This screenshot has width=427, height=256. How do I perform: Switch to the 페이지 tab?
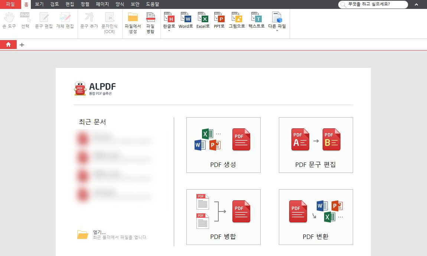pos(102,4)
